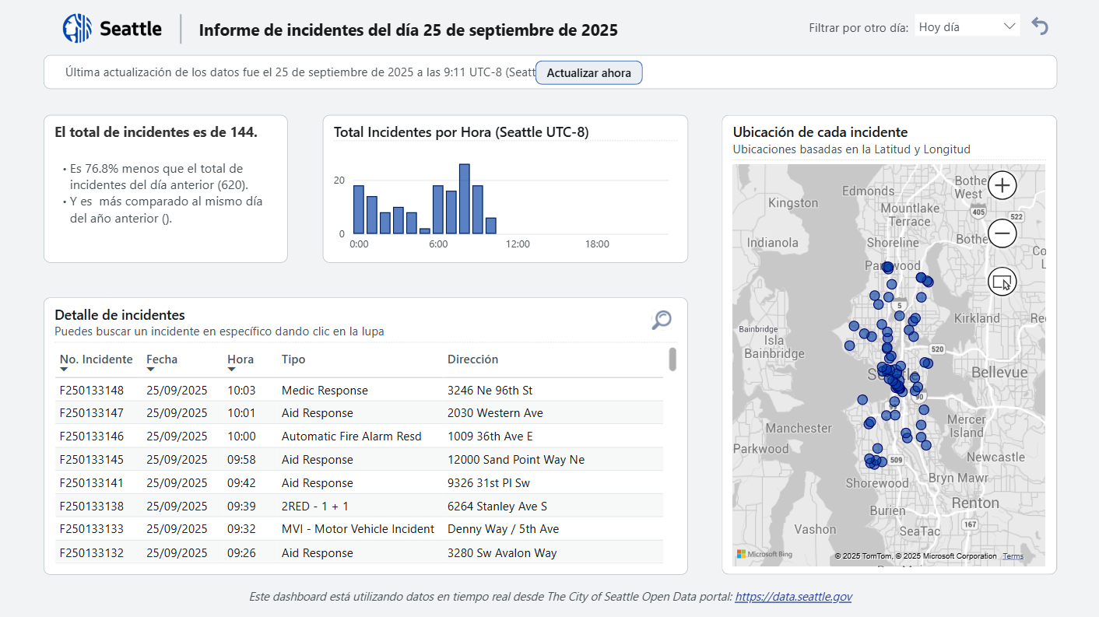Zoom out on the incident map
Screen dimensions: 1099x617
(x=1002, y=233)
